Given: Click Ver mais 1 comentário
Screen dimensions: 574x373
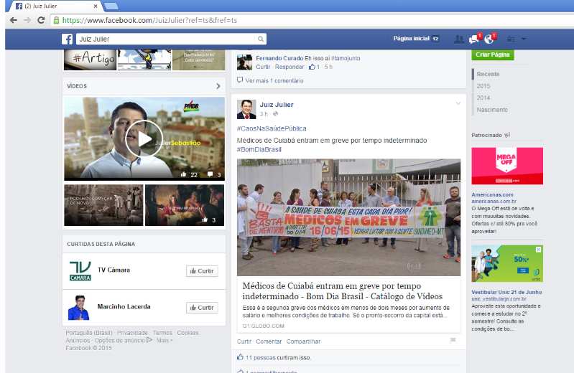Looking at the screenshot, I should point(274,81).
